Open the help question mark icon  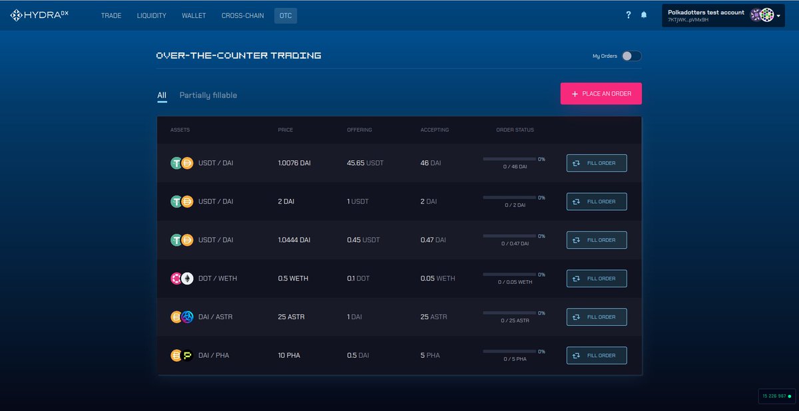tap(629, 15)
